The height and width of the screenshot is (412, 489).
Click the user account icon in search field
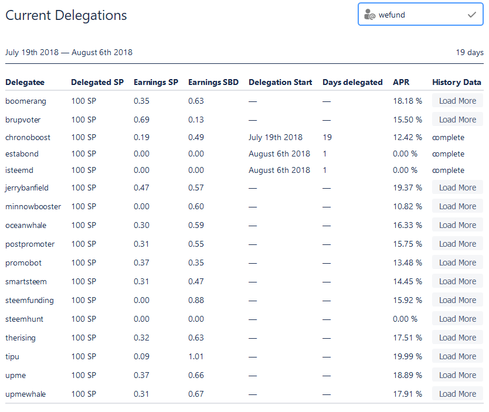[369, 15]
